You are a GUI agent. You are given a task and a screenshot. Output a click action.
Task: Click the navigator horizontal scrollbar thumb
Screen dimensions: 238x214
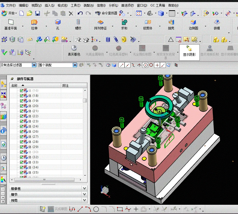[44, 180]
